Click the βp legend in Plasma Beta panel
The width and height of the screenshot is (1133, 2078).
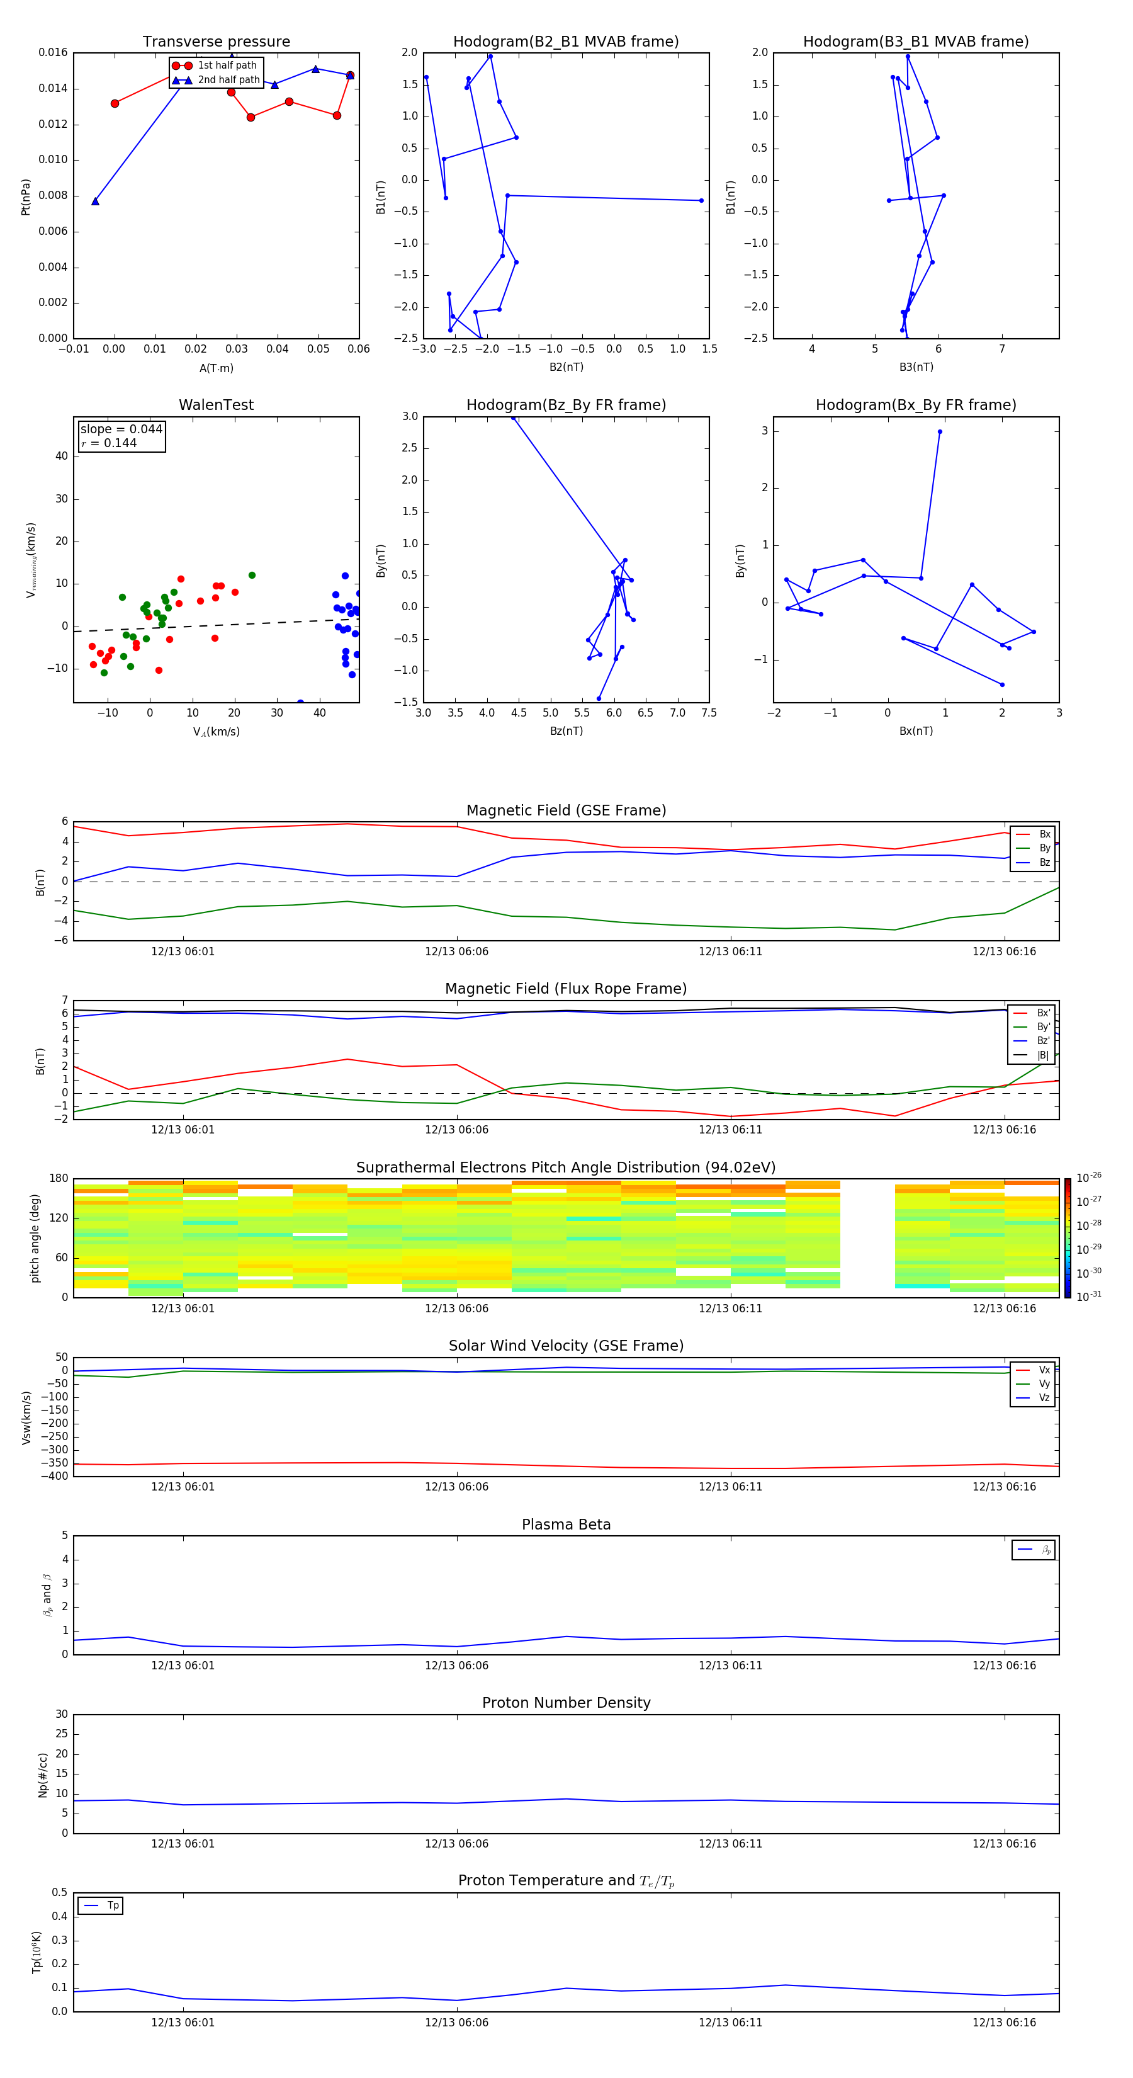(1034, 1550)
